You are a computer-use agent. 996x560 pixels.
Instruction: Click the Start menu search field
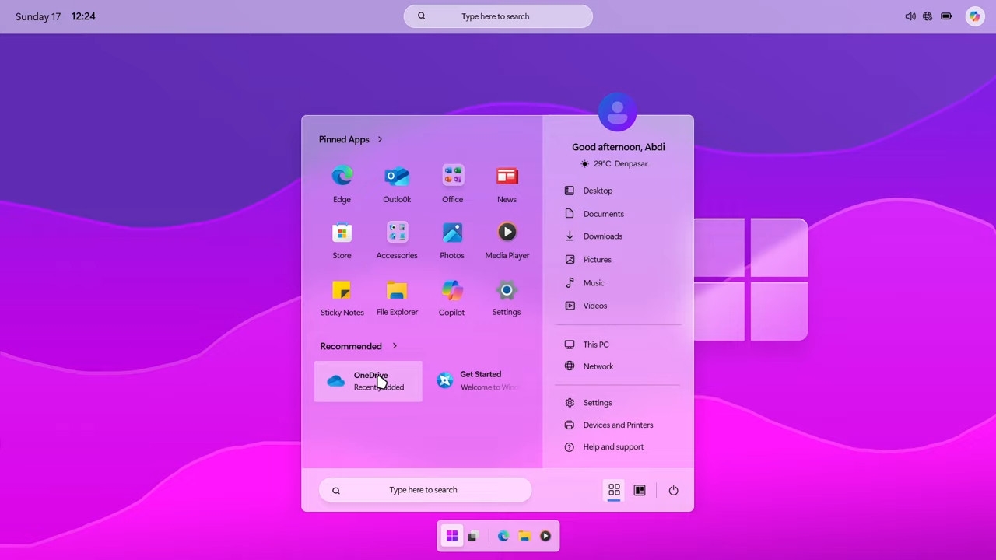click(424, 489)
